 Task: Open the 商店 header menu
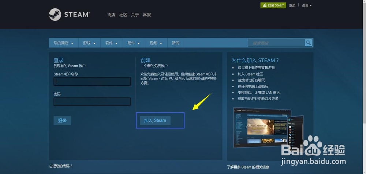click(x=111, y=15)
